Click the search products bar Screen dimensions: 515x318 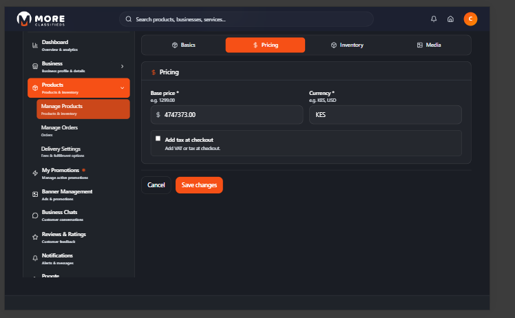(x=246, y=19)
